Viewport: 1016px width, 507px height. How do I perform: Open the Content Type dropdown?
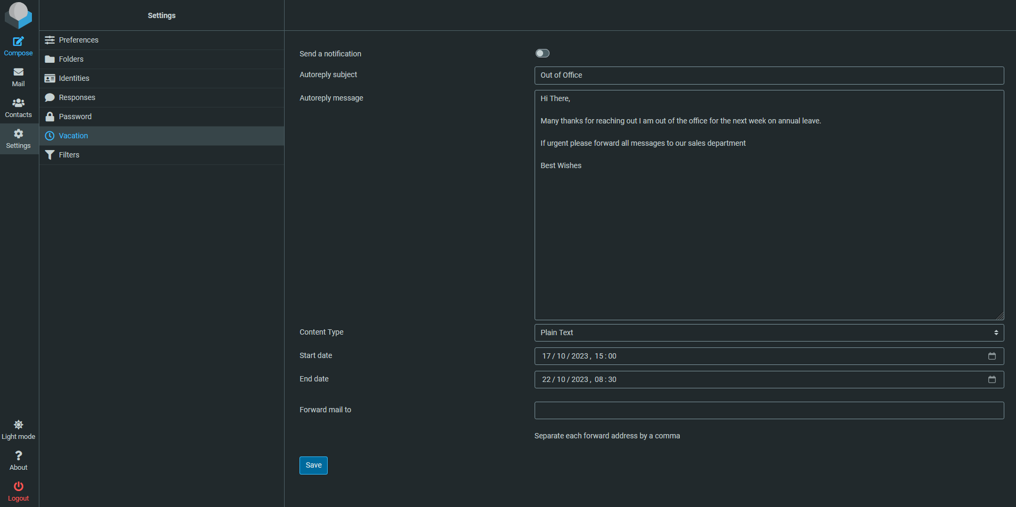[x=769, y=333]
